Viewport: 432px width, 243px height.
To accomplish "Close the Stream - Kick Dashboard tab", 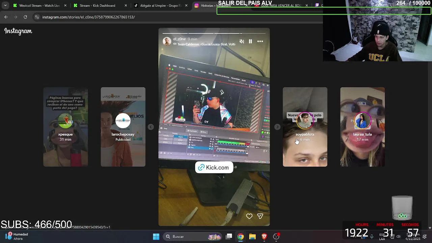I will click(x=126, y=5).
